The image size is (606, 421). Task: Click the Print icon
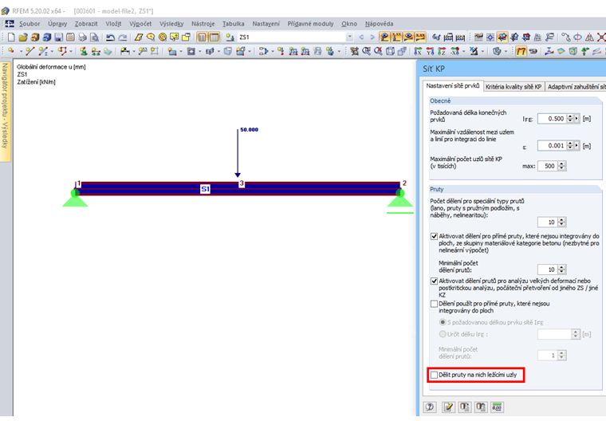(x=82, y=37)
